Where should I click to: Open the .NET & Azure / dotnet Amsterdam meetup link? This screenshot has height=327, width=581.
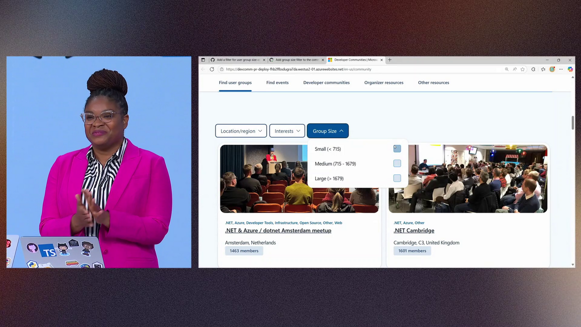tap(278, 231)
